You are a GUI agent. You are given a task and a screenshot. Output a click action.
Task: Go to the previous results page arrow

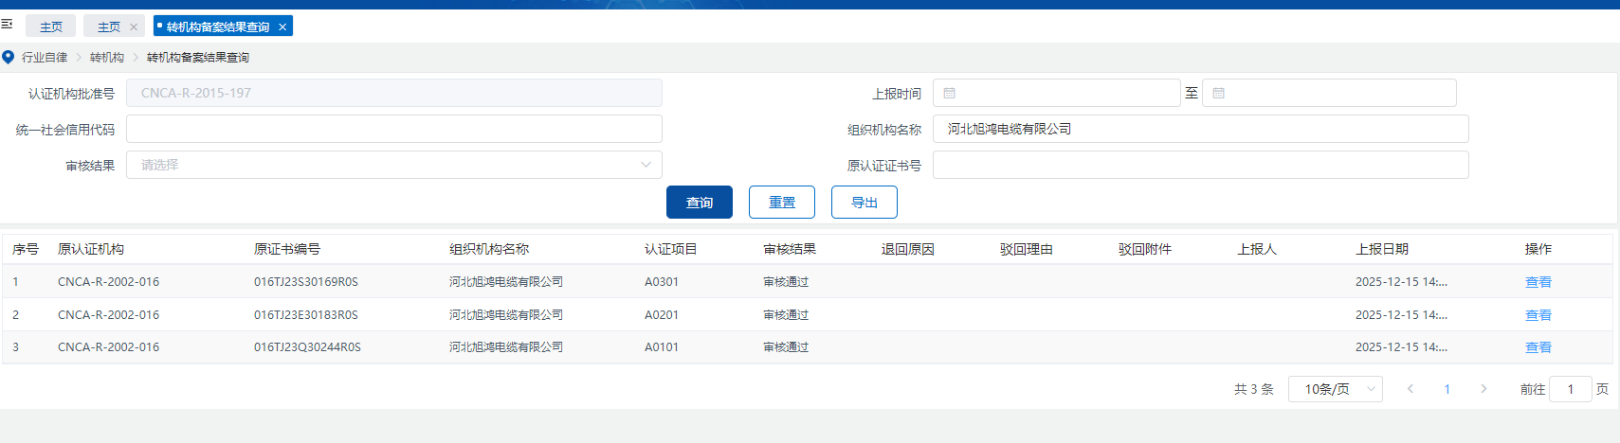tap(1411, 389)
